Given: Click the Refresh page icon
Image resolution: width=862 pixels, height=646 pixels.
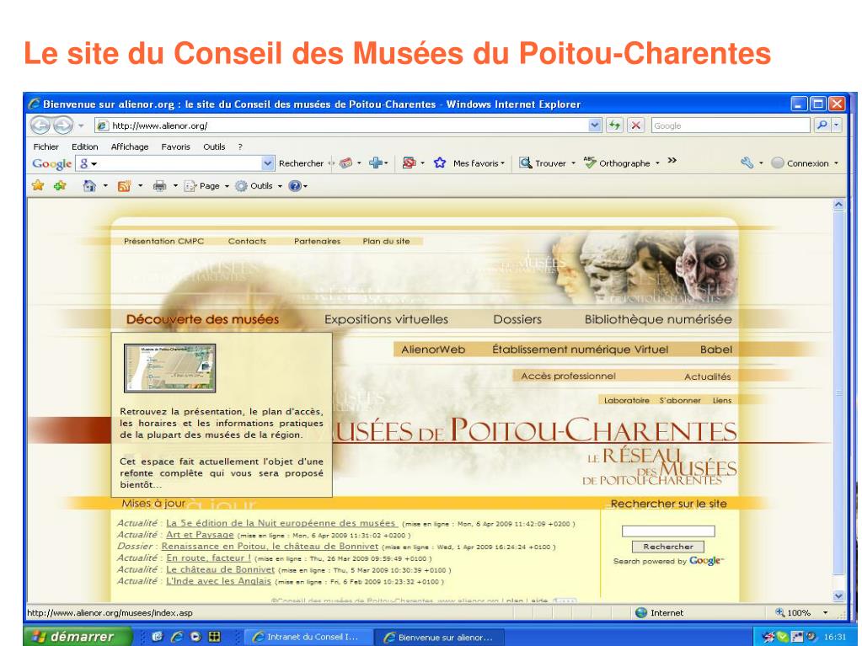Looking at the screenshot, I should click(x=614, y=125).
